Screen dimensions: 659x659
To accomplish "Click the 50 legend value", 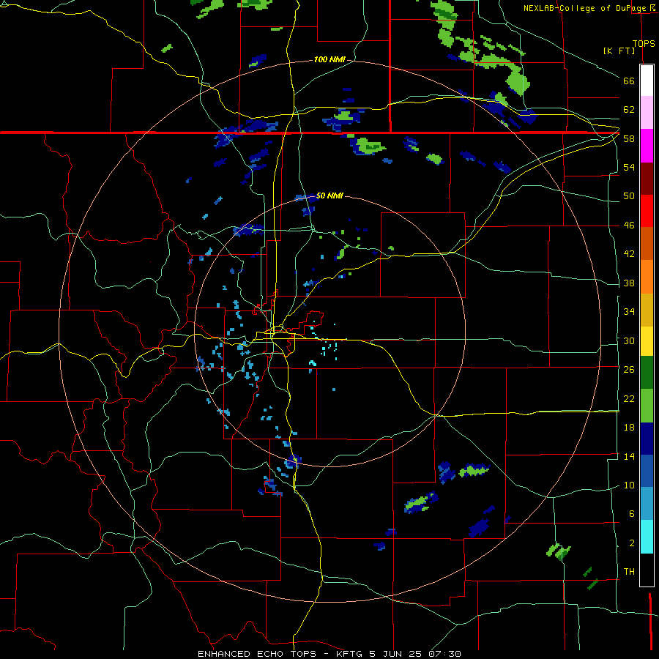I will coord(629,196).
